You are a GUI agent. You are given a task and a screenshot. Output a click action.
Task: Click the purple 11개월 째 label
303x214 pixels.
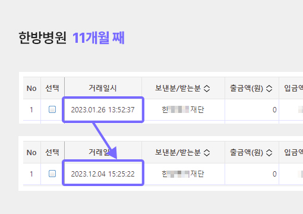coord(99,37)
